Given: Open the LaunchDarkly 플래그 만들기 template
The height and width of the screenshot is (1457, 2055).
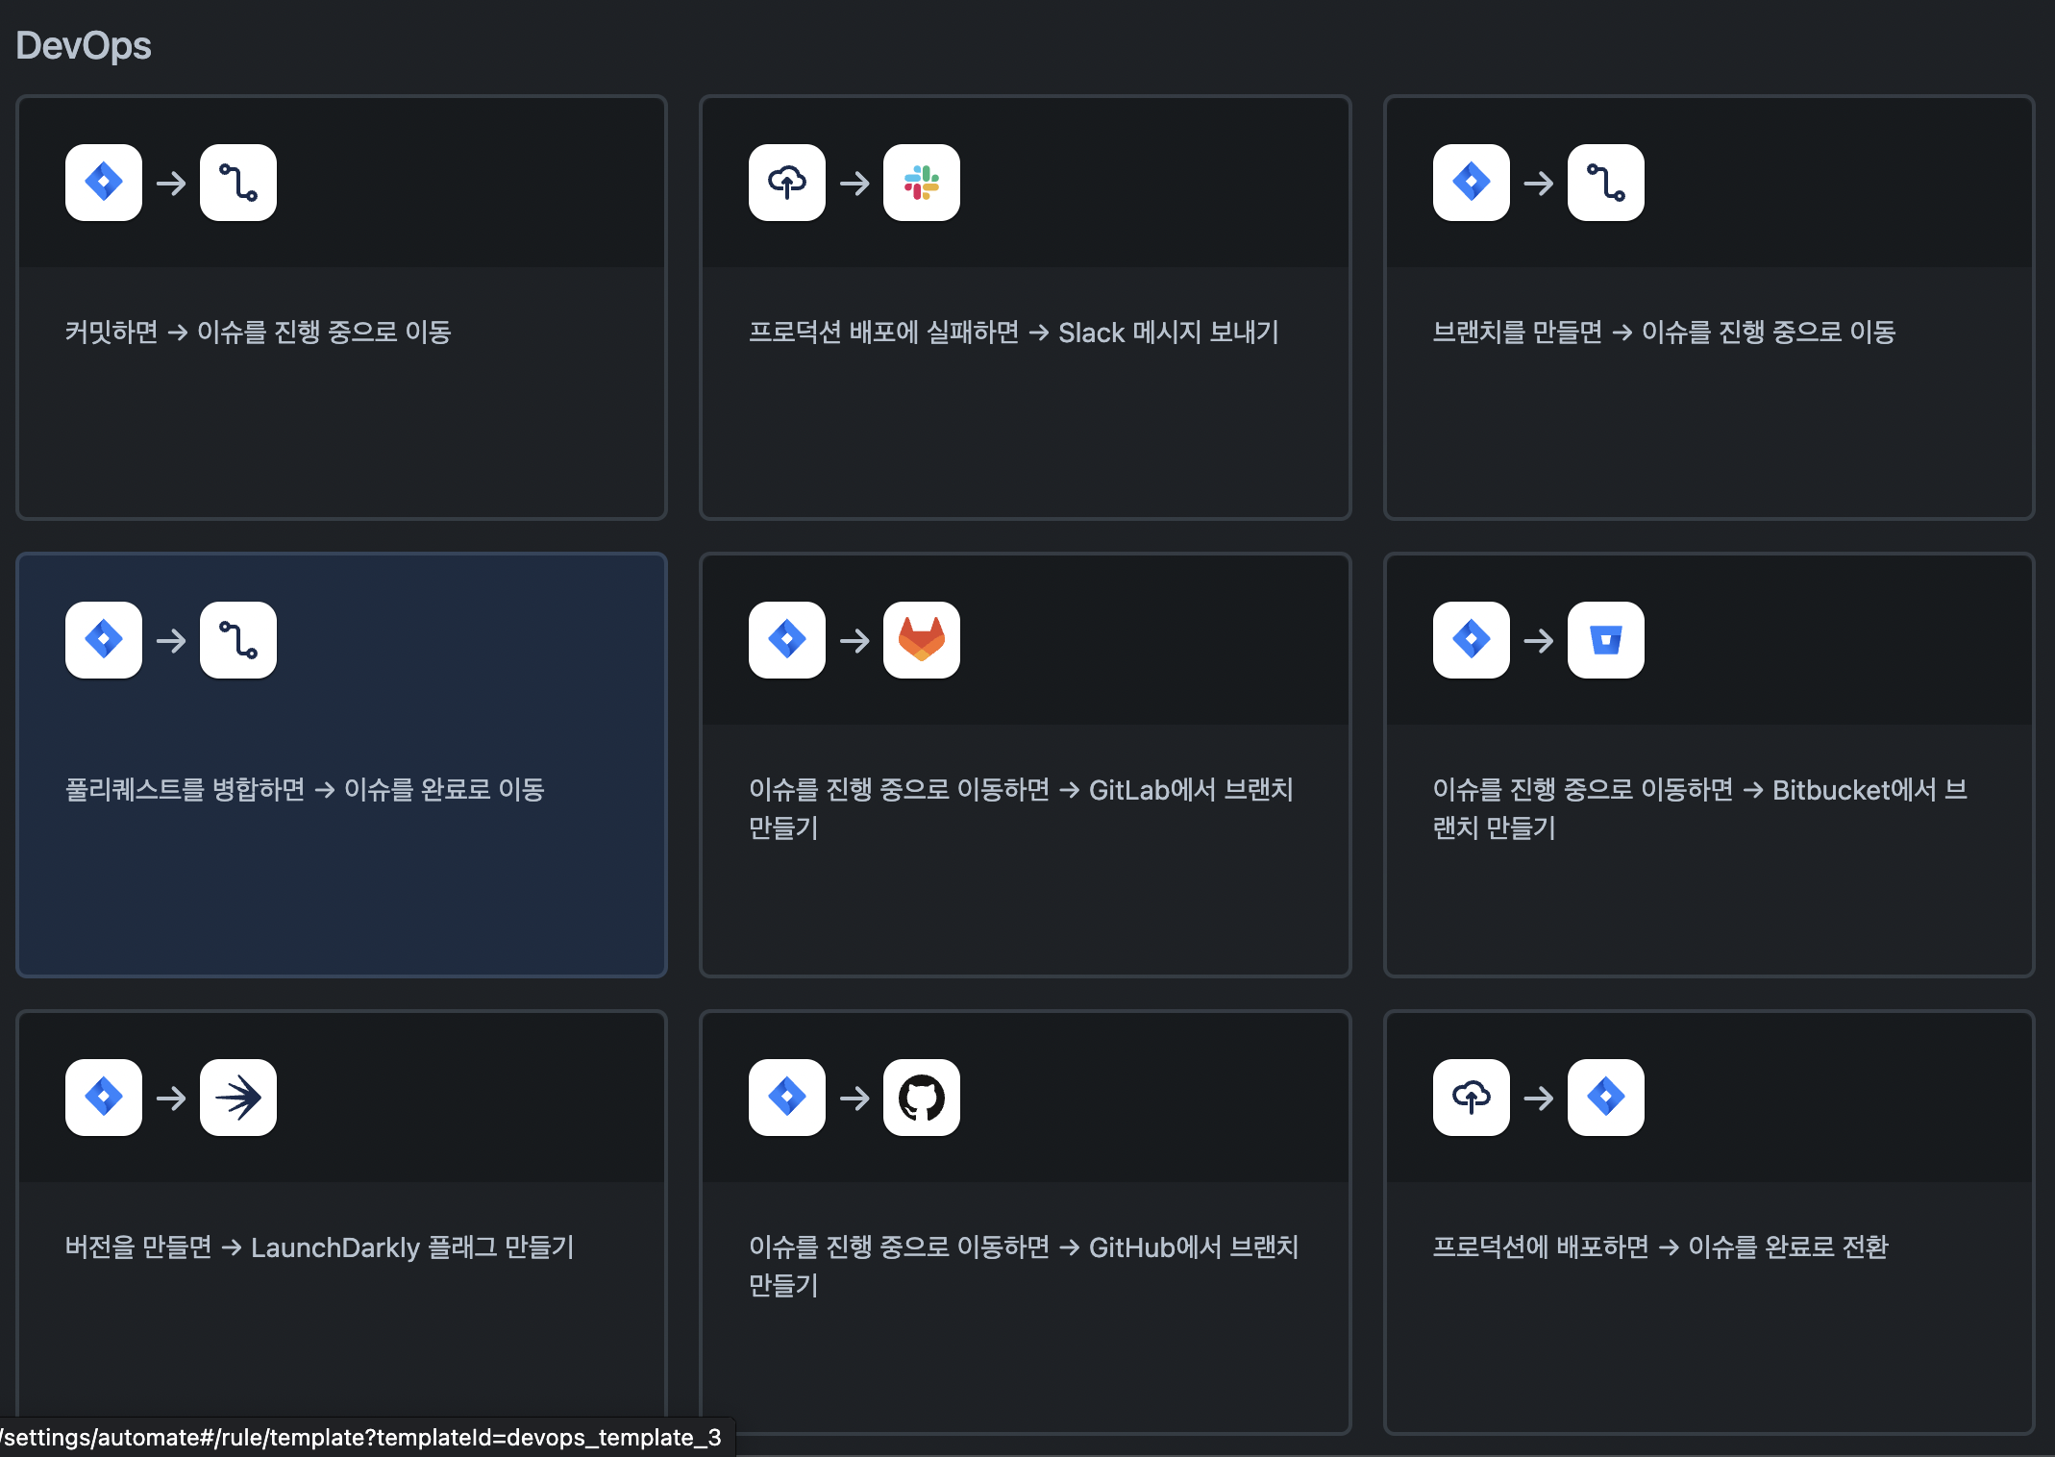Looking at the screenshot, I should pos(319,1247).
